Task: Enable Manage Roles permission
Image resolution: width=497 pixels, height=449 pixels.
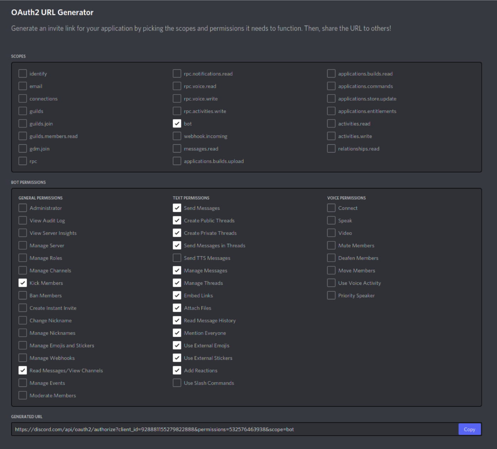Action: 23,258
